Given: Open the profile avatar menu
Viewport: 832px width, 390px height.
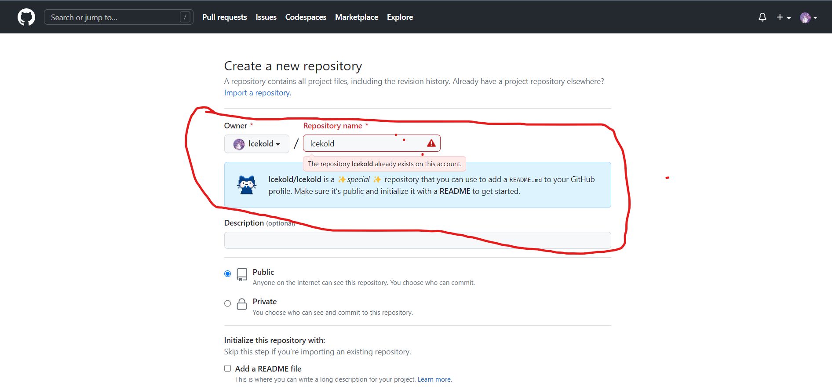Looking at the screenshot, I should pos(808,18).
